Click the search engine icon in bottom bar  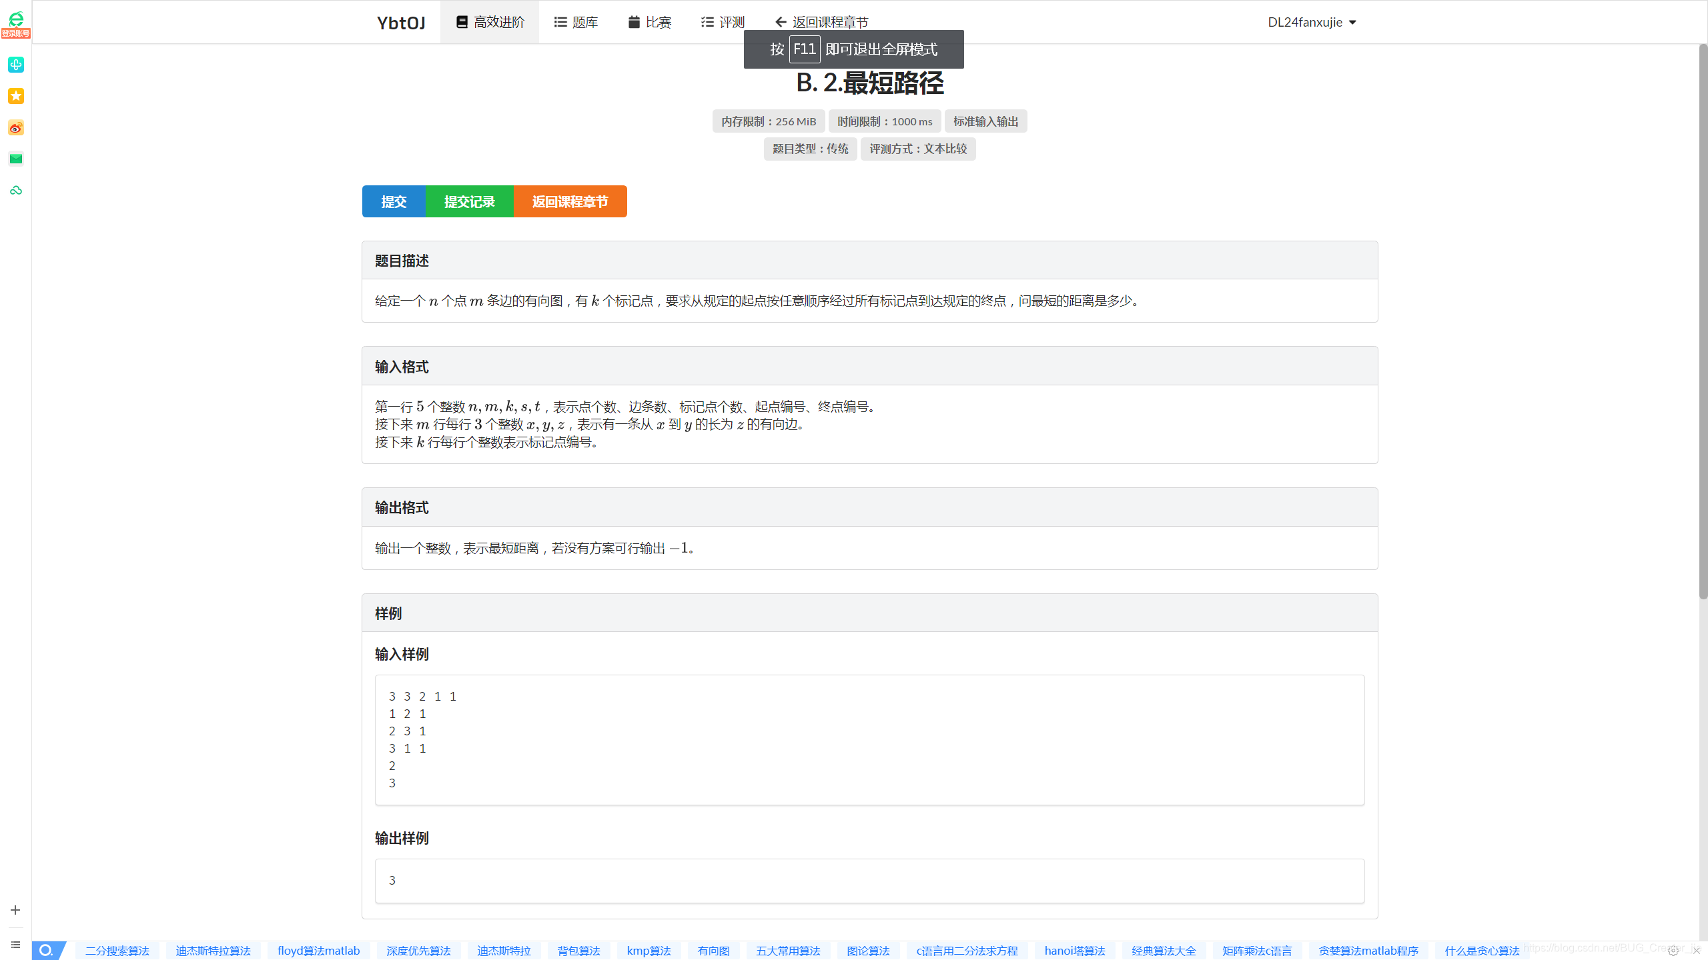(46, 950)
